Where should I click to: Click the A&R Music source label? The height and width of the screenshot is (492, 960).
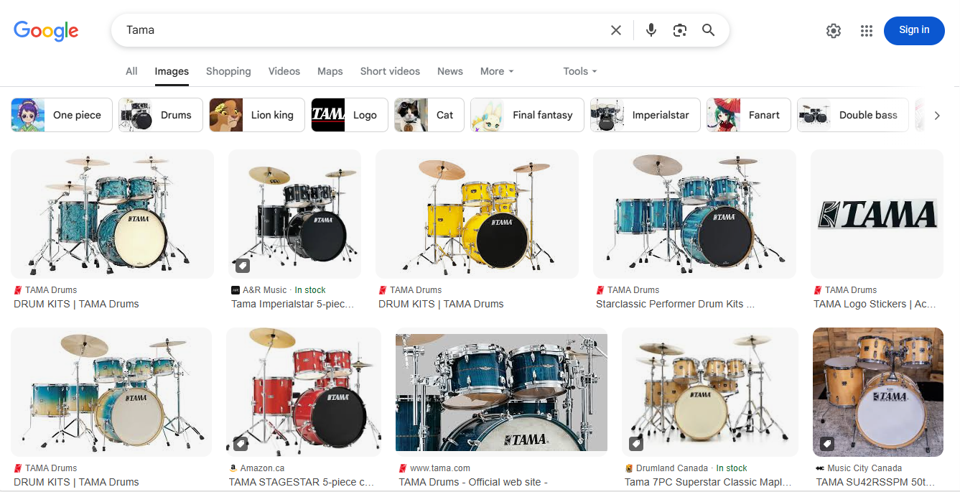pos(264,290)
